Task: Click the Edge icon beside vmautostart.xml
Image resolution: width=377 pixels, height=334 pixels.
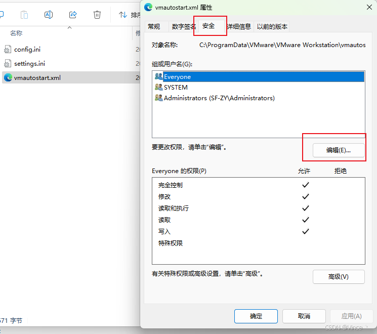Action: 8,77
